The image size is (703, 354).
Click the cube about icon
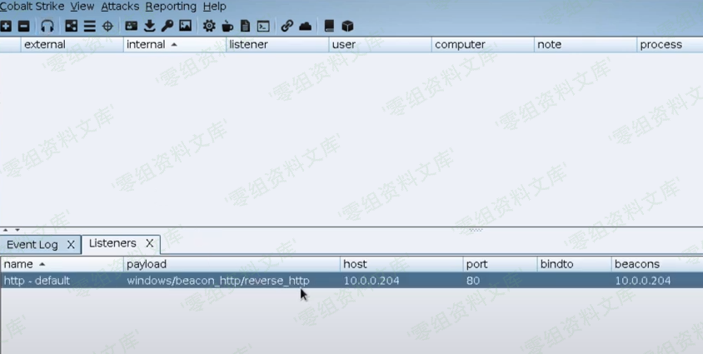348,26
